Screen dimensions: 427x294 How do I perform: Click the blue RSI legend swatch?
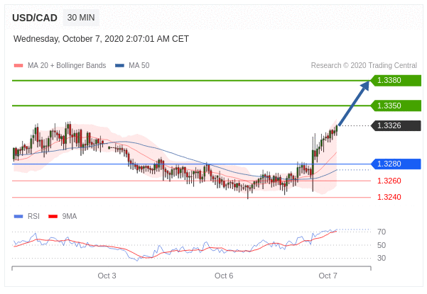[x=18, y=216]
